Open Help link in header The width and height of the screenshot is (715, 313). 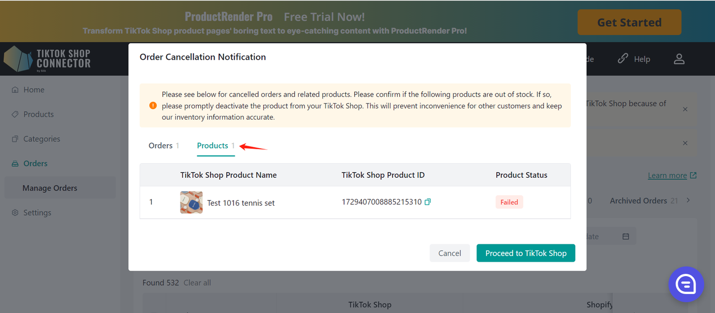634,59
